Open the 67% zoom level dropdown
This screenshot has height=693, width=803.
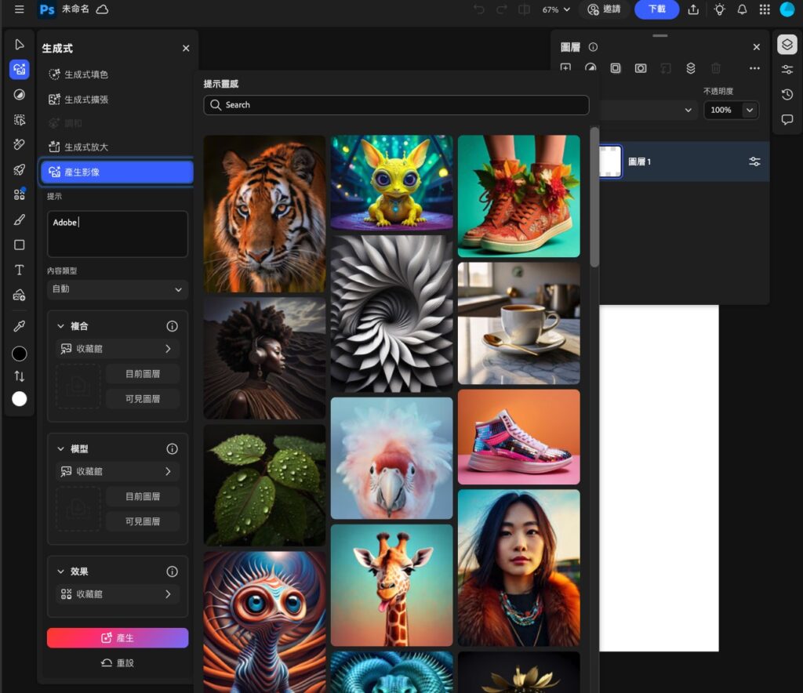[556, 9]
